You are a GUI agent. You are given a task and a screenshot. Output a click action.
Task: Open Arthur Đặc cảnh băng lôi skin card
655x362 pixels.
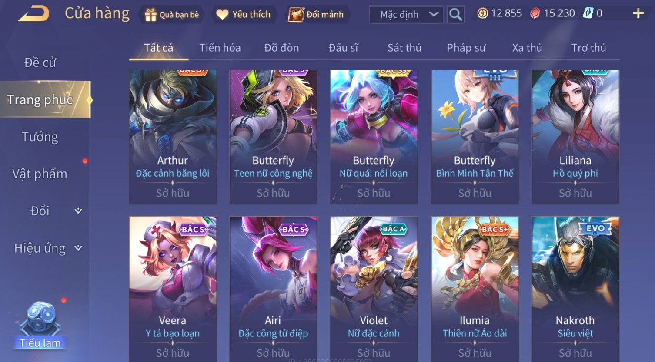(173, 137)
